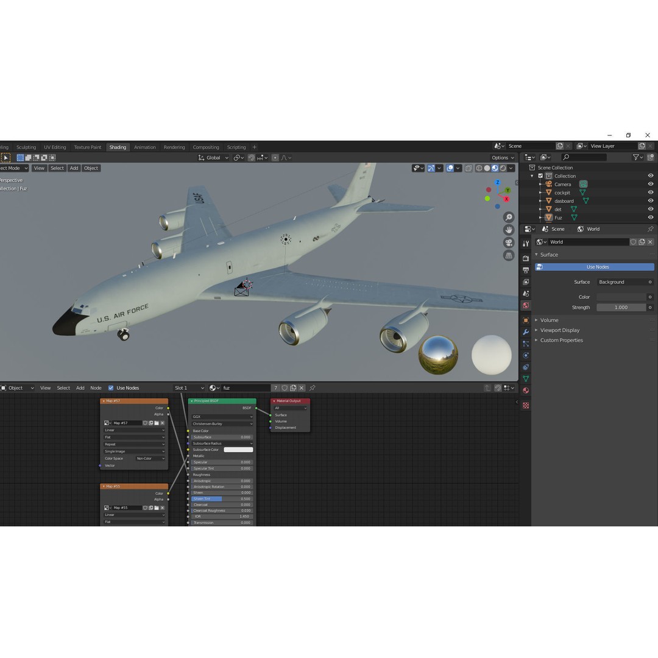
Task: Switch to the Sculpting workspace tab
Action: [x=26, y=147]
